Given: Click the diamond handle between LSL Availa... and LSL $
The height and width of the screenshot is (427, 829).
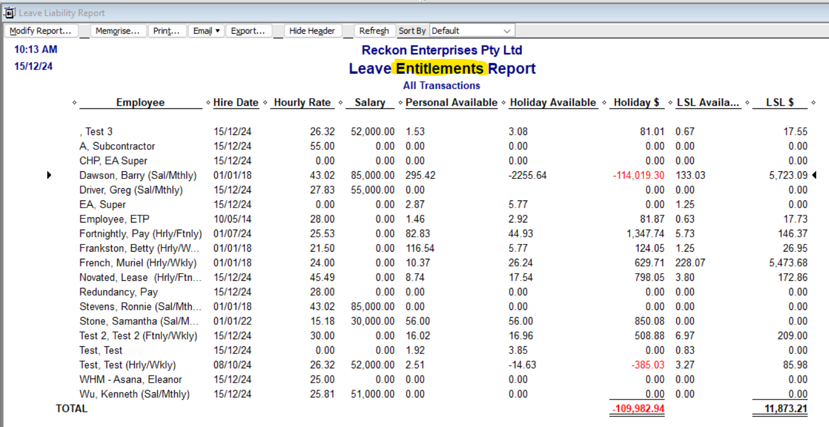Looking at the screenshot, I should tap(747, 103).
